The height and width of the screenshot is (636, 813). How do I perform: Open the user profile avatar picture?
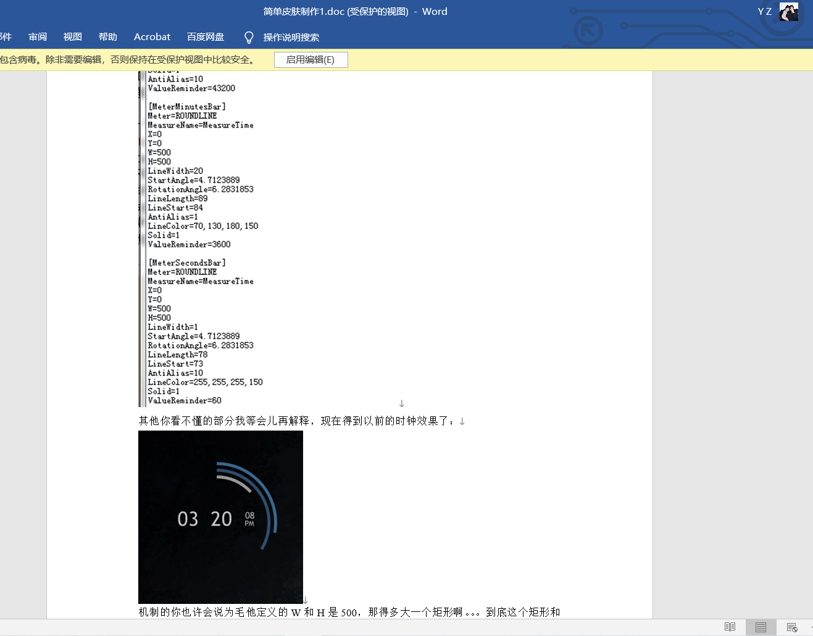pyautogui.click(x=788, y=12)
